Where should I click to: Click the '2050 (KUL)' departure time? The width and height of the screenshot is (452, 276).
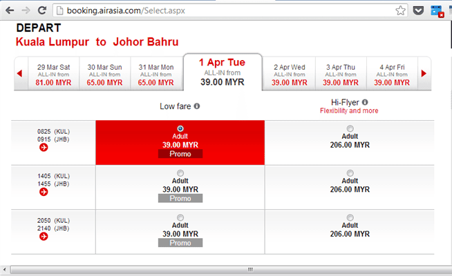click(x=54, y=220)
